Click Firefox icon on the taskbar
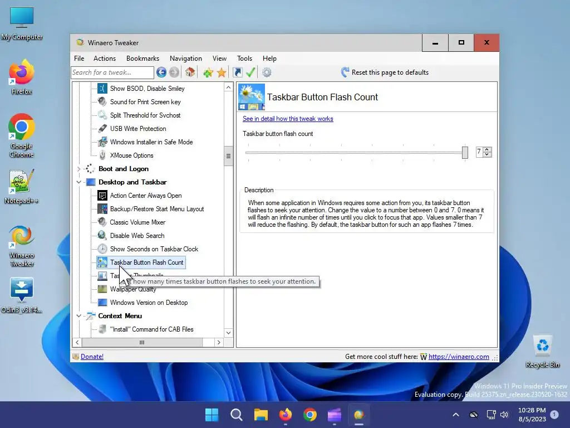The height and width of the screenshot is (428, 570). point(286,415)
